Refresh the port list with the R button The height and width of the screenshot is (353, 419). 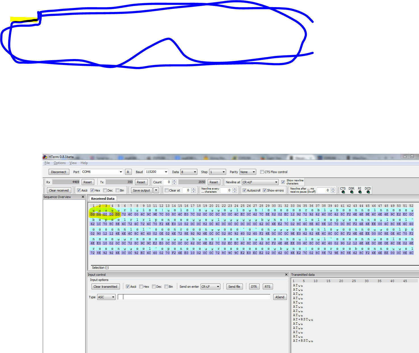coord(128,172)
